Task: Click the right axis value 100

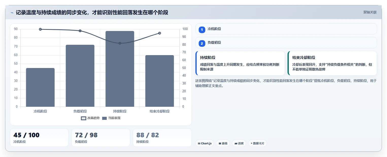Action: click(x=185, y=29)
